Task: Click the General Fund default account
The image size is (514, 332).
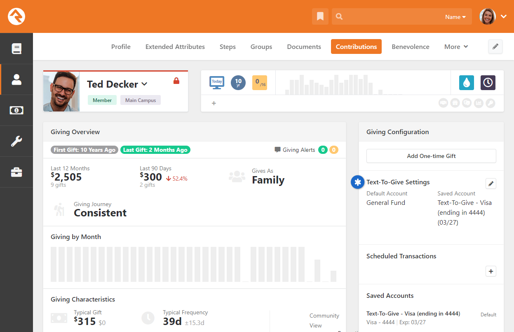Action: tap(386, 202)
